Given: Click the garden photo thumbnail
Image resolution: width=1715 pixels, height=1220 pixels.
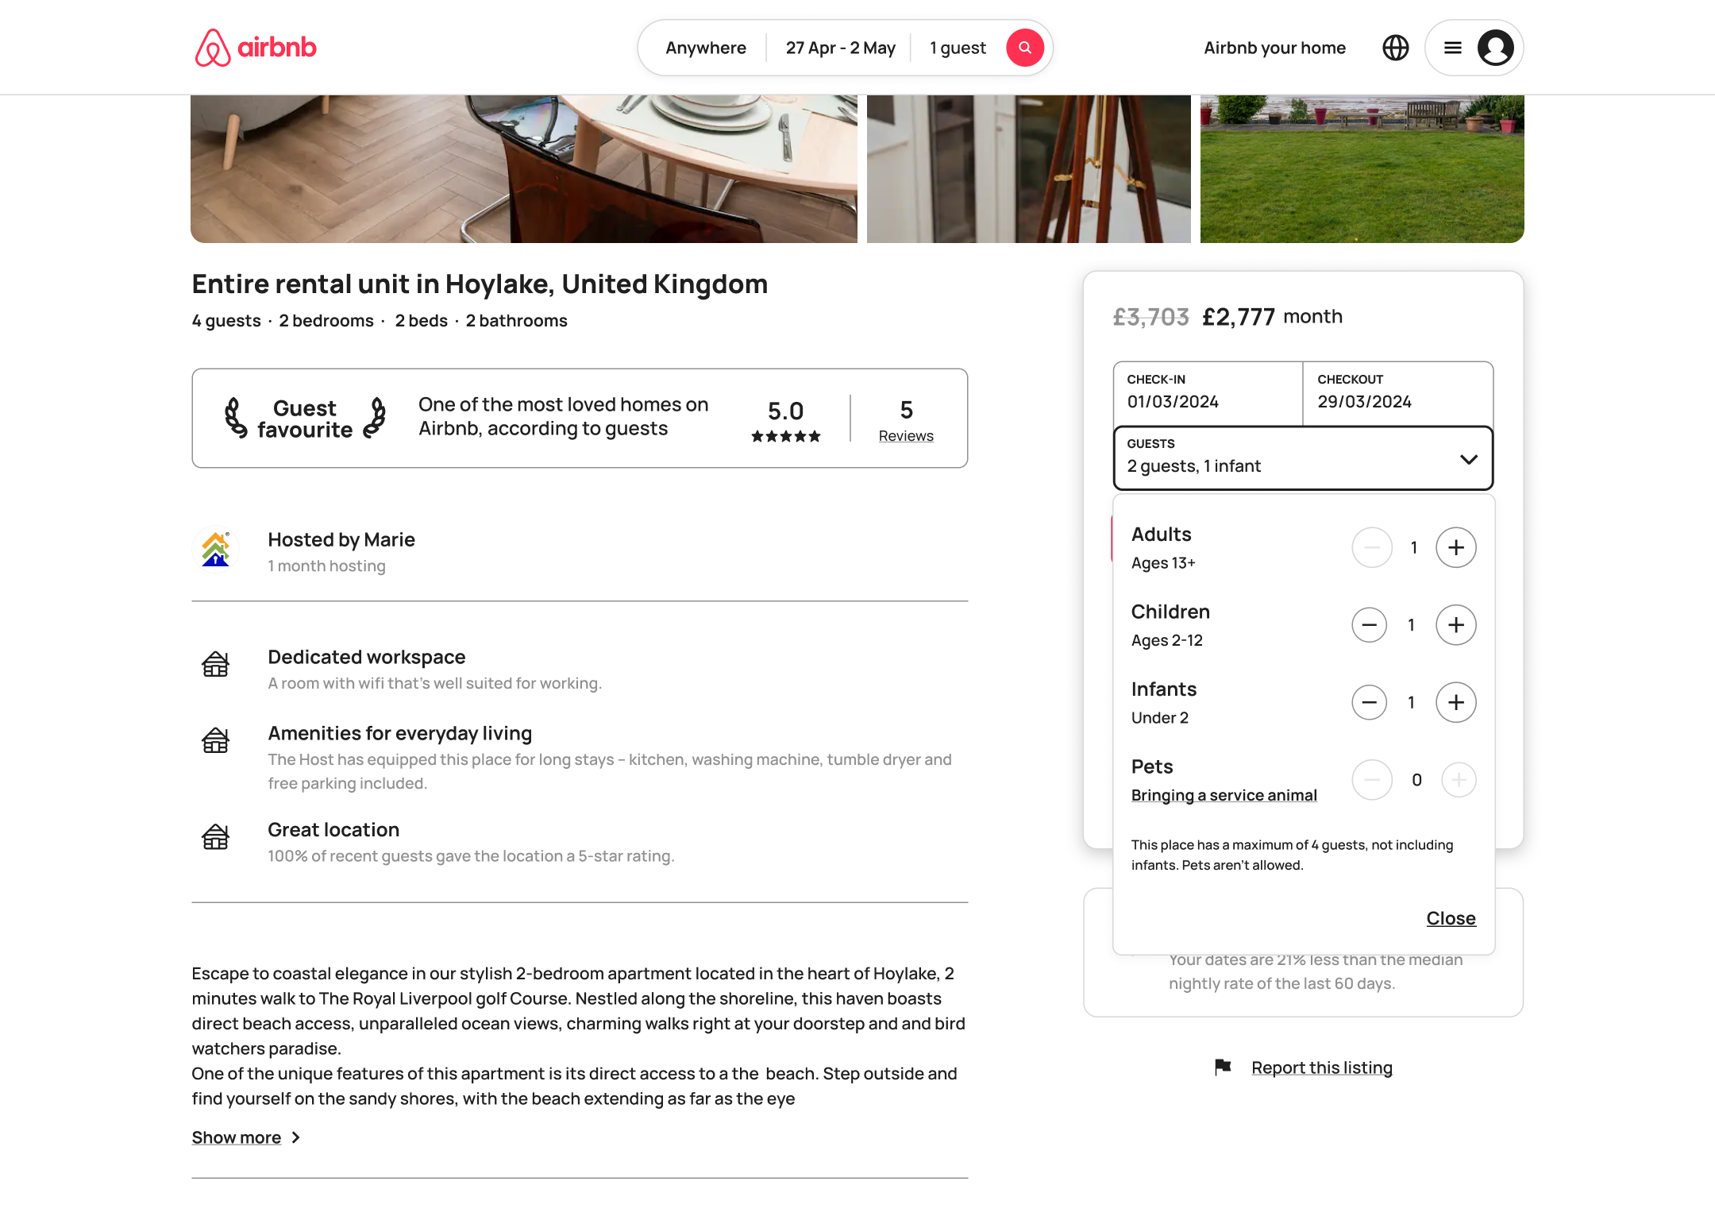Looking at the screenshot, I should point(1361,168).
